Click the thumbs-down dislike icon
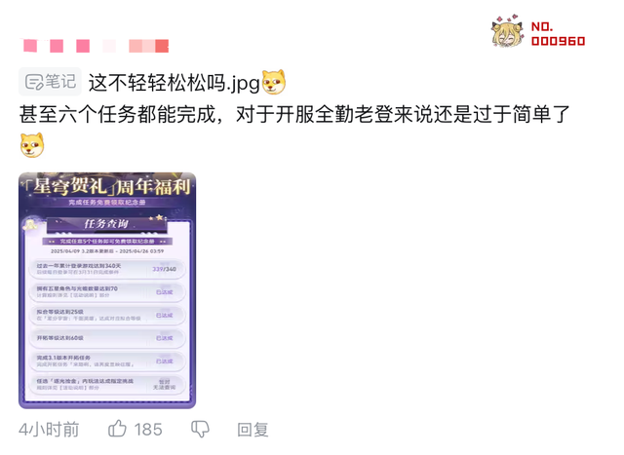The image size is (624, 455). point(200,429)
